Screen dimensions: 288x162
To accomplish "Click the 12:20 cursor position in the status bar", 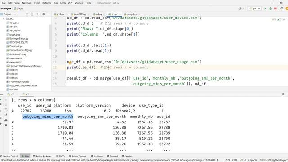I will [227, 160].
